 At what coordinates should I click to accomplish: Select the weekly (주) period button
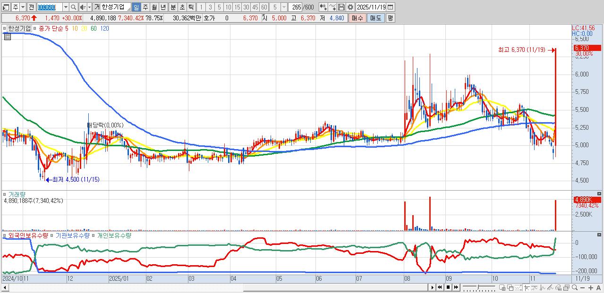point(145,7)
